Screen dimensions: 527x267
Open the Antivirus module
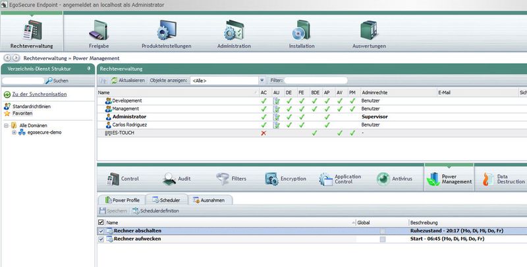coord(394,179)
